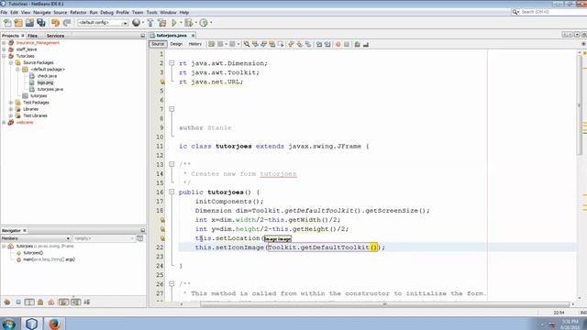587x330 pixels.
Task: Click the Open Project toolbar icon
Action: (29, 23)
